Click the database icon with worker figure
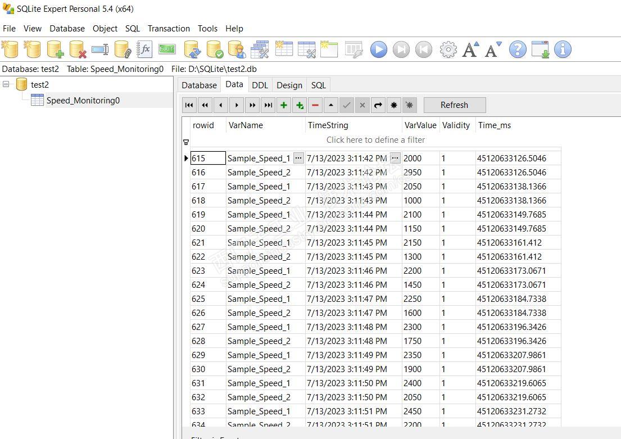621x439 pixels. click(237, 49)
